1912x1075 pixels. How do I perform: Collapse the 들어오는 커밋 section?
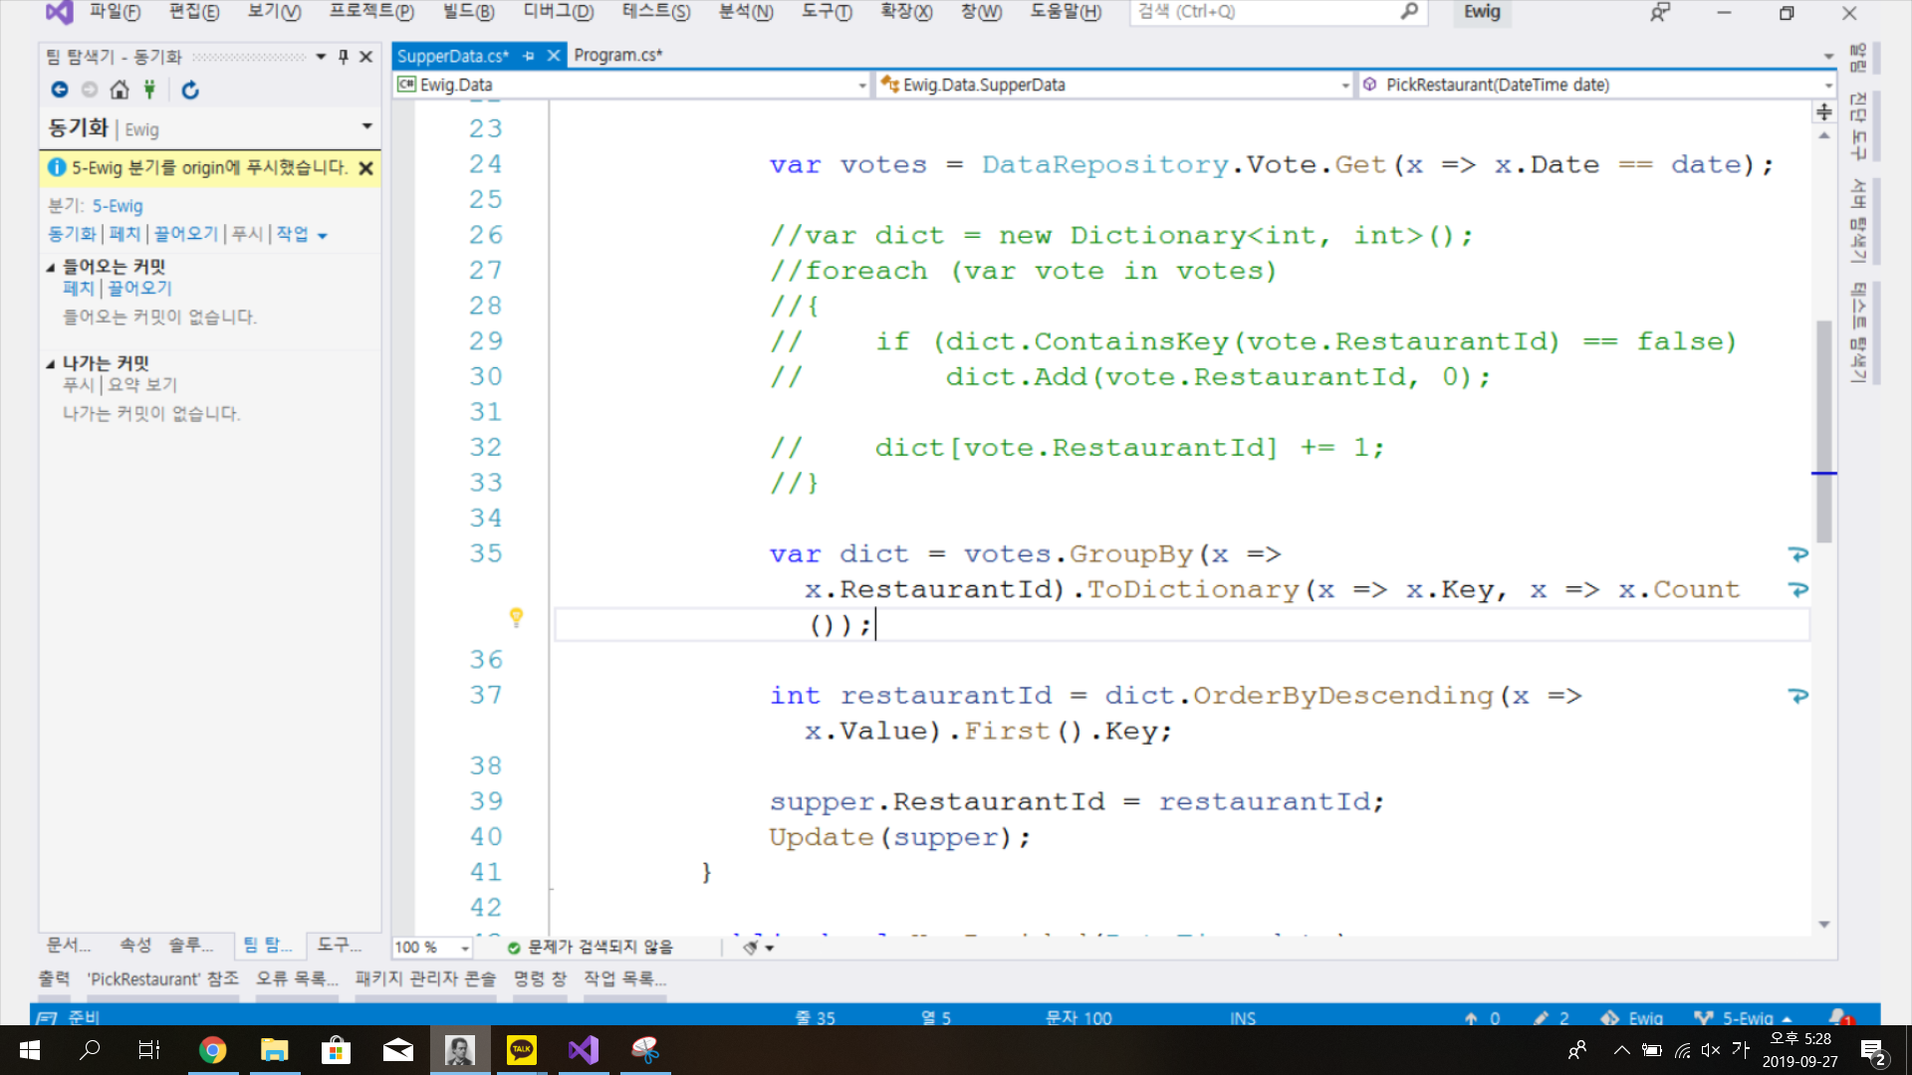tap(51, 267)
